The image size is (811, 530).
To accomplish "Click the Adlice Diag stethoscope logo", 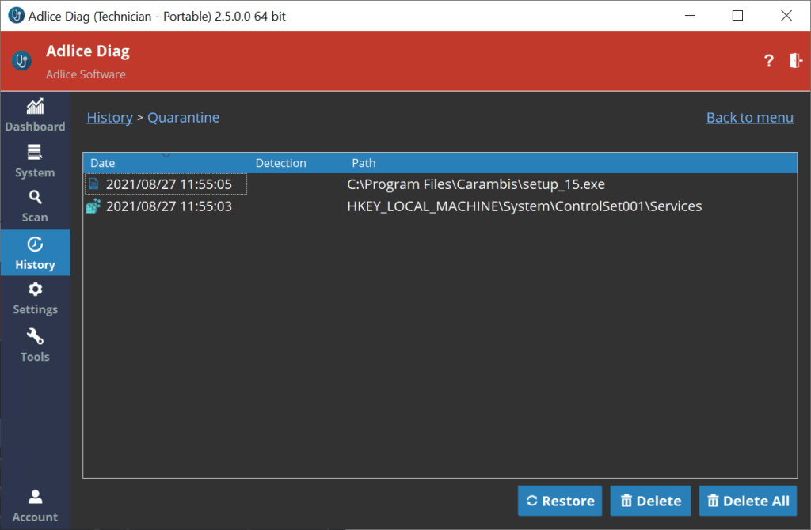I will 22,61.
